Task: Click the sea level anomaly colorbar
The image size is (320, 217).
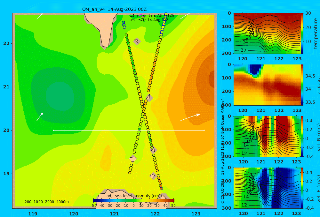Action: pos(133,200)
